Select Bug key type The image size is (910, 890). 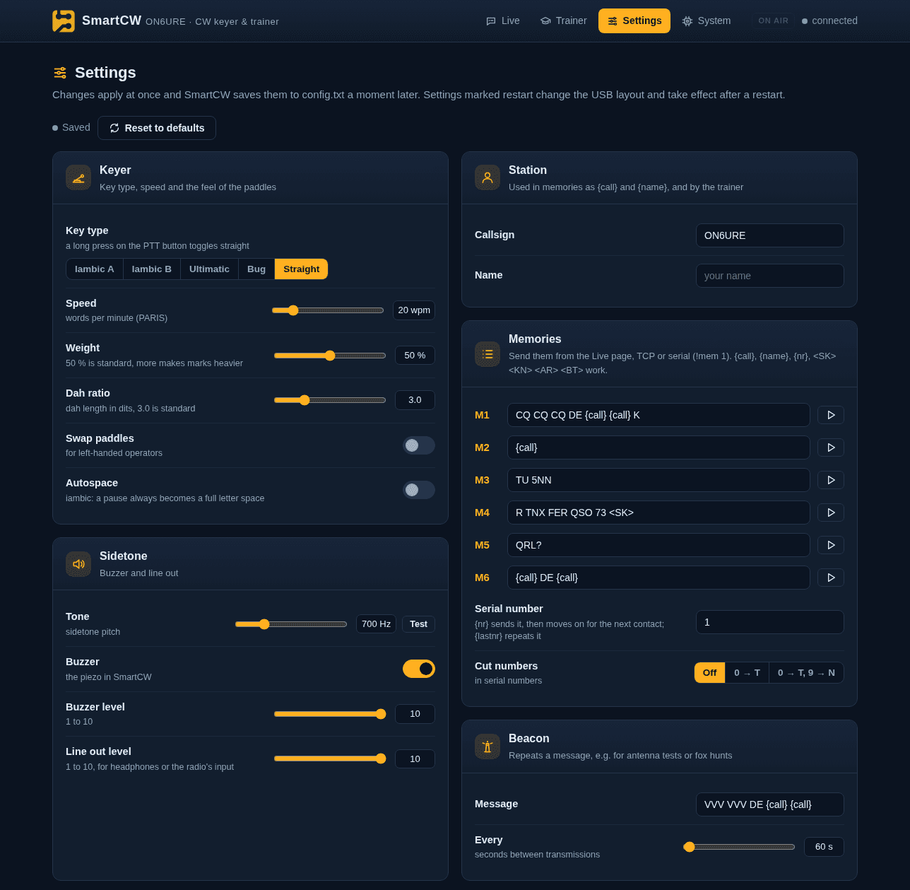[256, 269]
